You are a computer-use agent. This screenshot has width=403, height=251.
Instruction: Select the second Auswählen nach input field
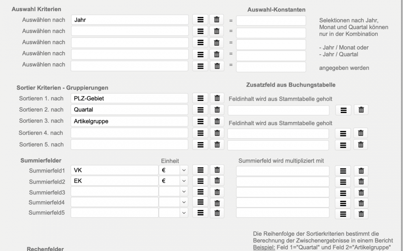129,31
